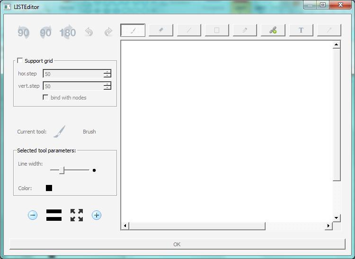The width and height of the screenshot is (355, 259).
Task: Increase hor.step value with up arrow
Action: [107, 72]
